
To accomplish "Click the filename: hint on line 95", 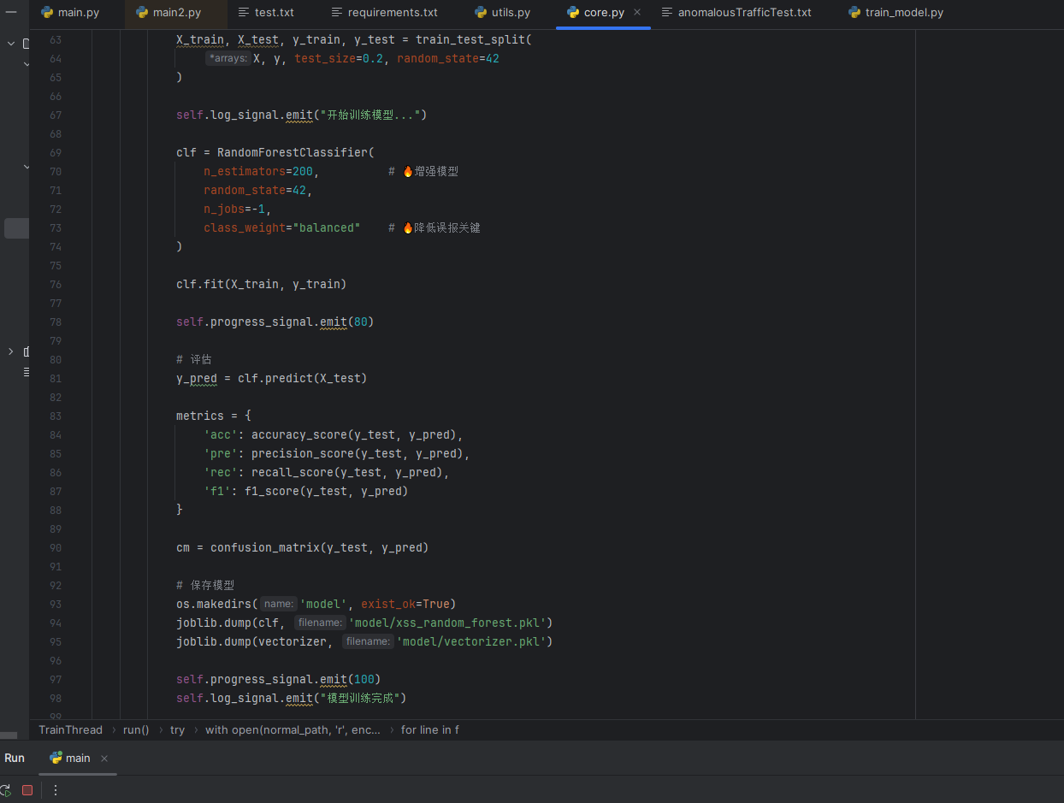I will (x=368, y=641).
